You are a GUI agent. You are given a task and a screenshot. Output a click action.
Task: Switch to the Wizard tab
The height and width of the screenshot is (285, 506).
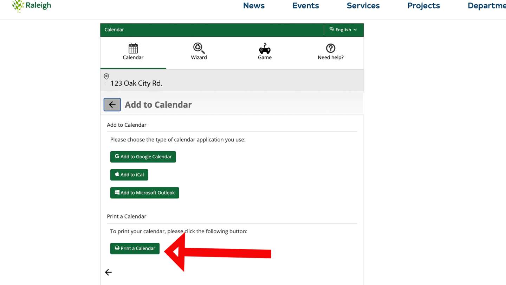(199, 52)
